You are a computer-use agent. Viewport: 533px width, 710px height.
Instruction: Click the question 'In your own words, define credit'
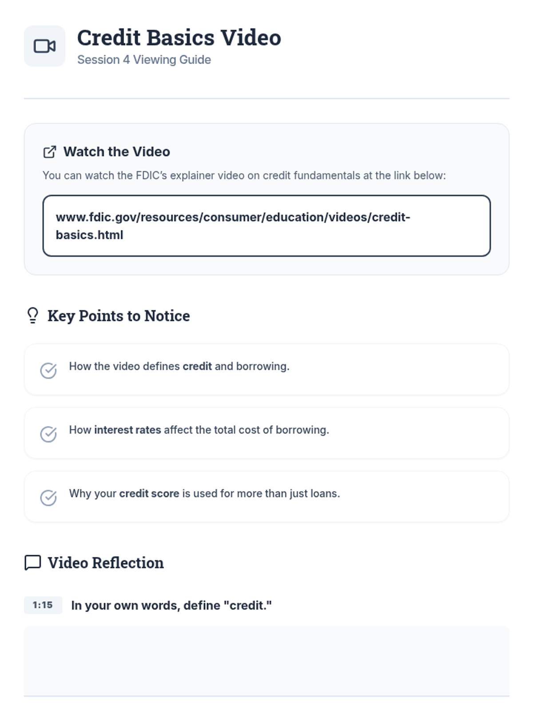coord(171,605)
